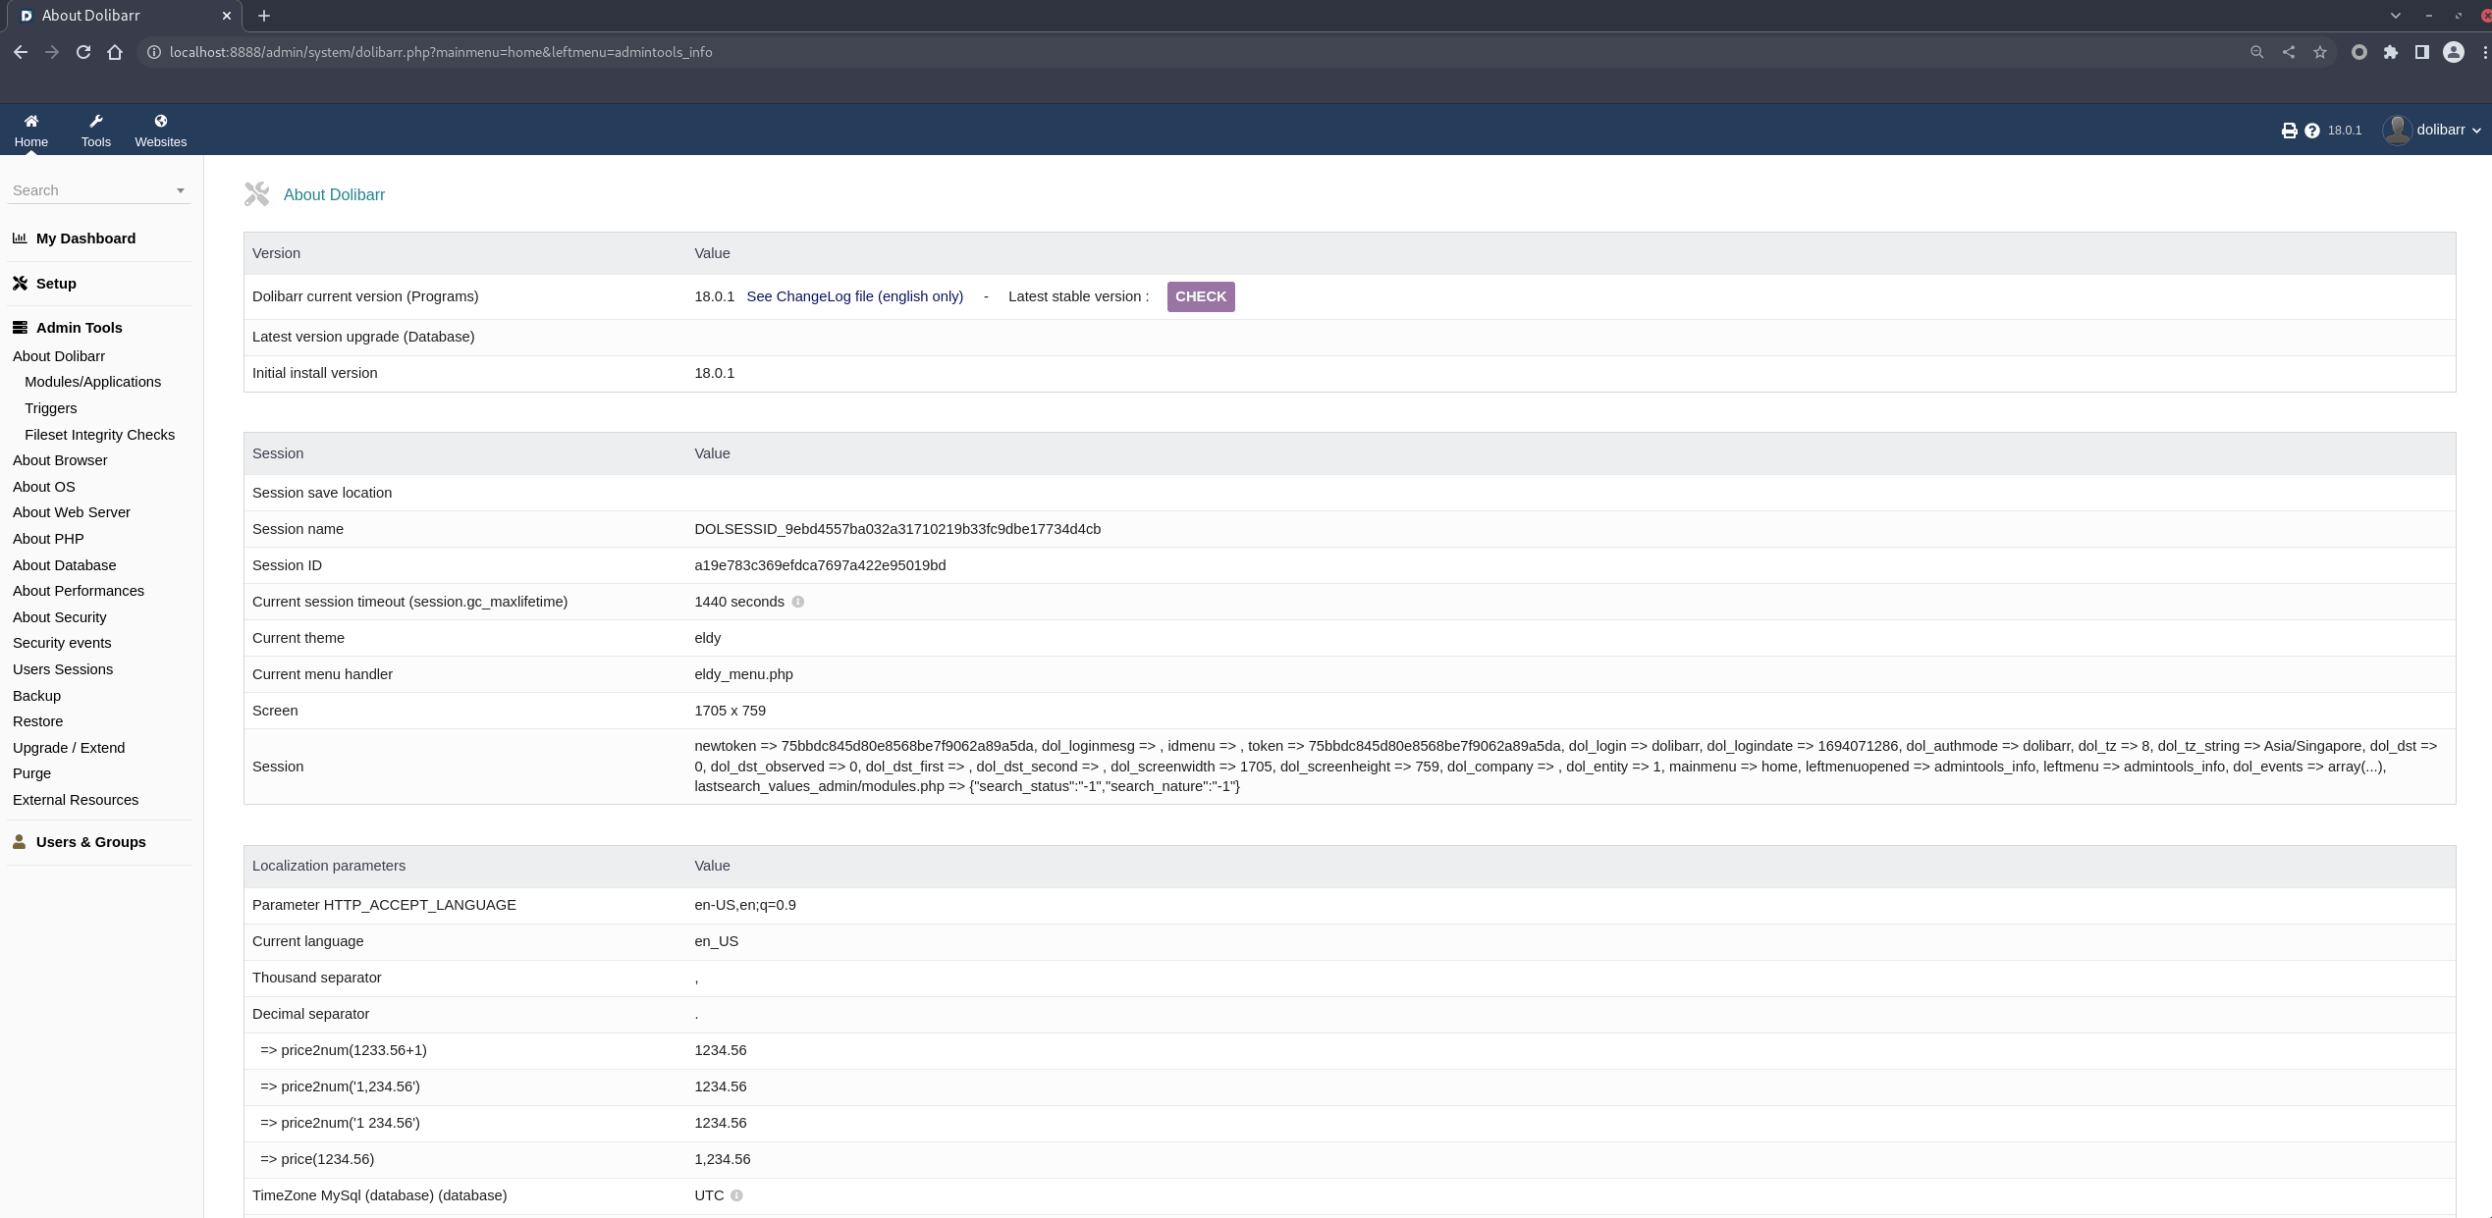Select About Security in sidebar
The height and width of the screenshot is (1218, 2492).
[x=60, y=617]
